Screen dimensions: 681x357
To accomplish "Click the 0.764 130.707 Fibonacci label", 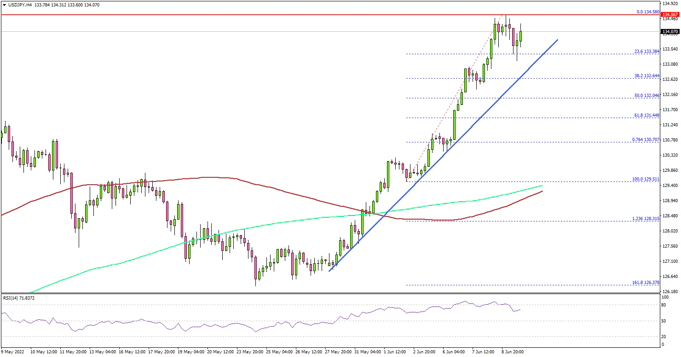I will pos(646,139).
